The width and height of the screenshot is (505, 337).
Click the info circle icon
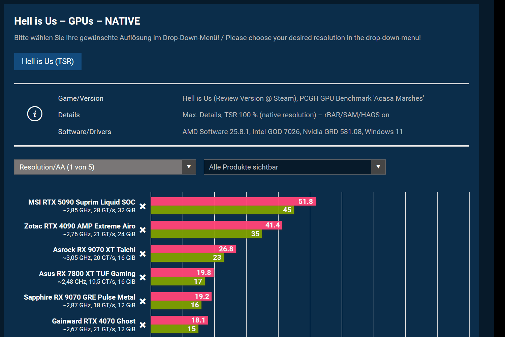(35, 114)
